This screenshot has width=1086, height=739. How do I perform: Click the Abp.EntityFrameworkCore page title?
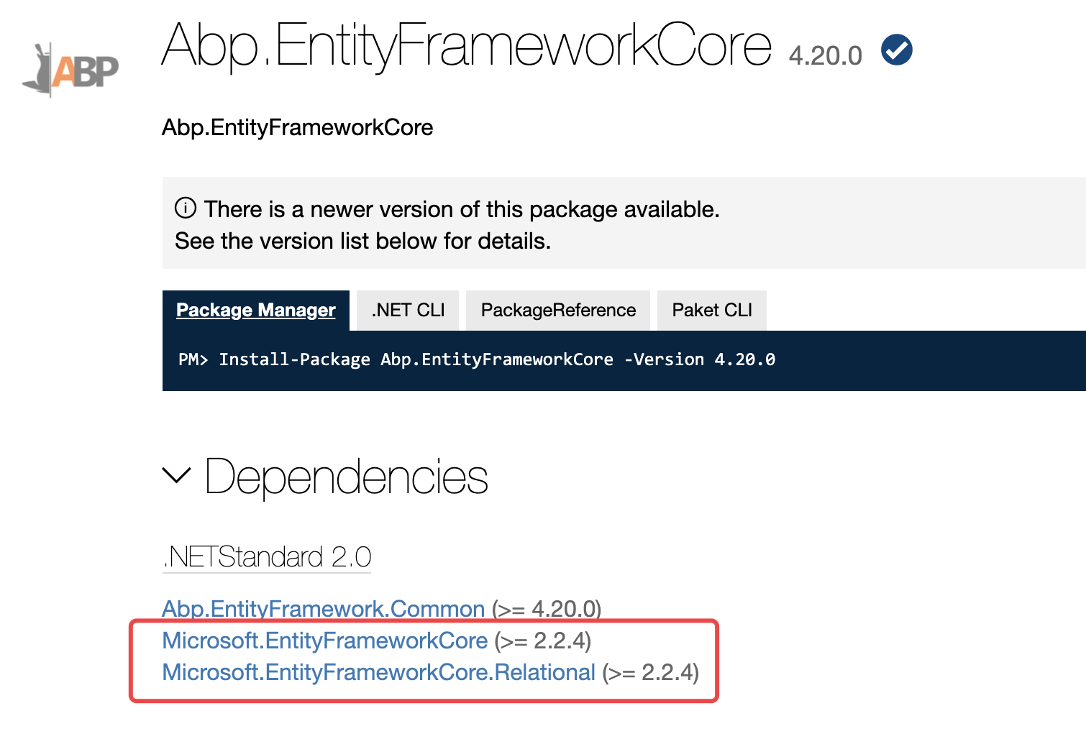tap(467, 46)
